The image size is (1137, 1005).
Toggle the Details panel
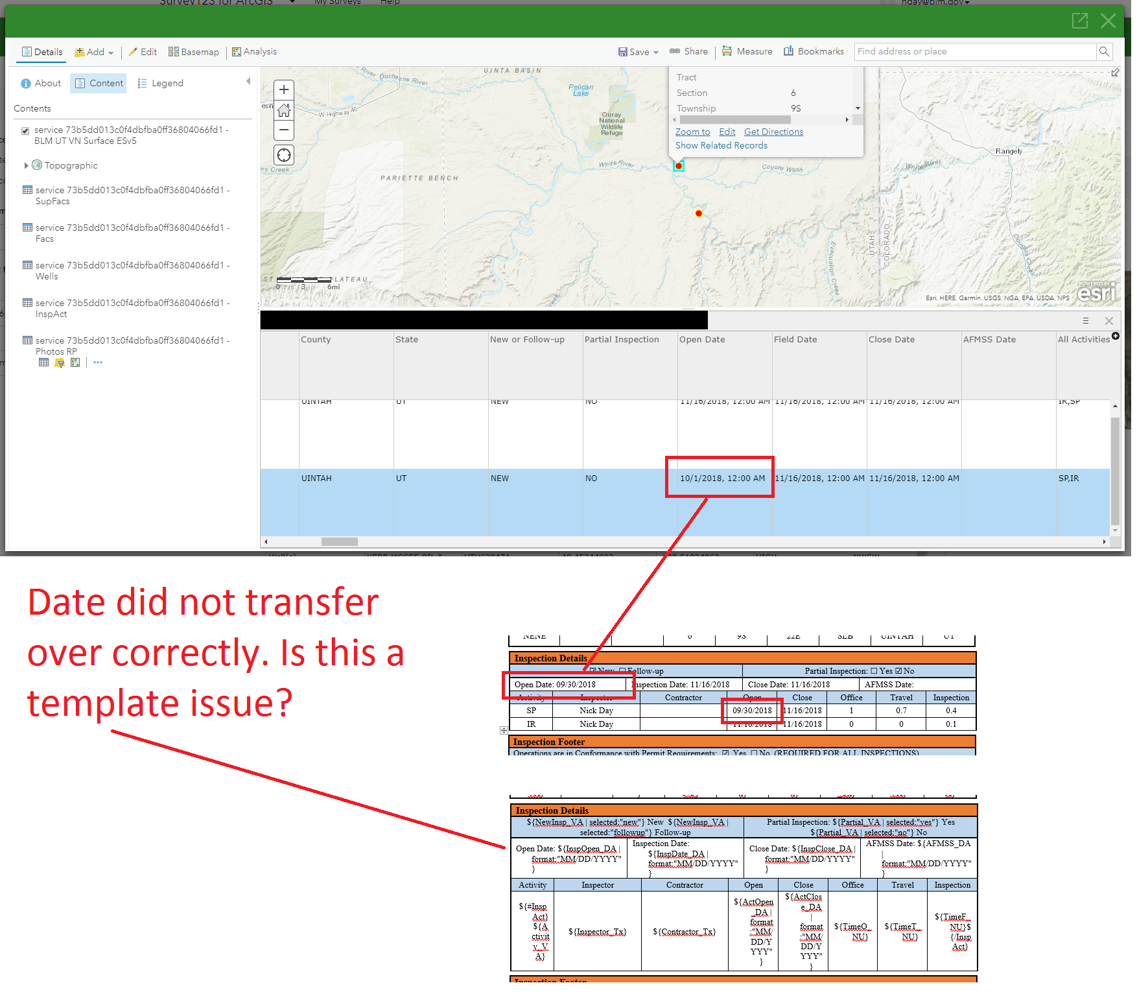[x=42, y=52]
